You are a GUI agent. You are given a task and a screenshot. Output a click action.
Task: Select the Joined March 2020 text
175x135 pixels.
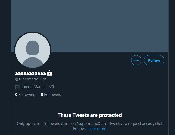click(x=38, y=87)
